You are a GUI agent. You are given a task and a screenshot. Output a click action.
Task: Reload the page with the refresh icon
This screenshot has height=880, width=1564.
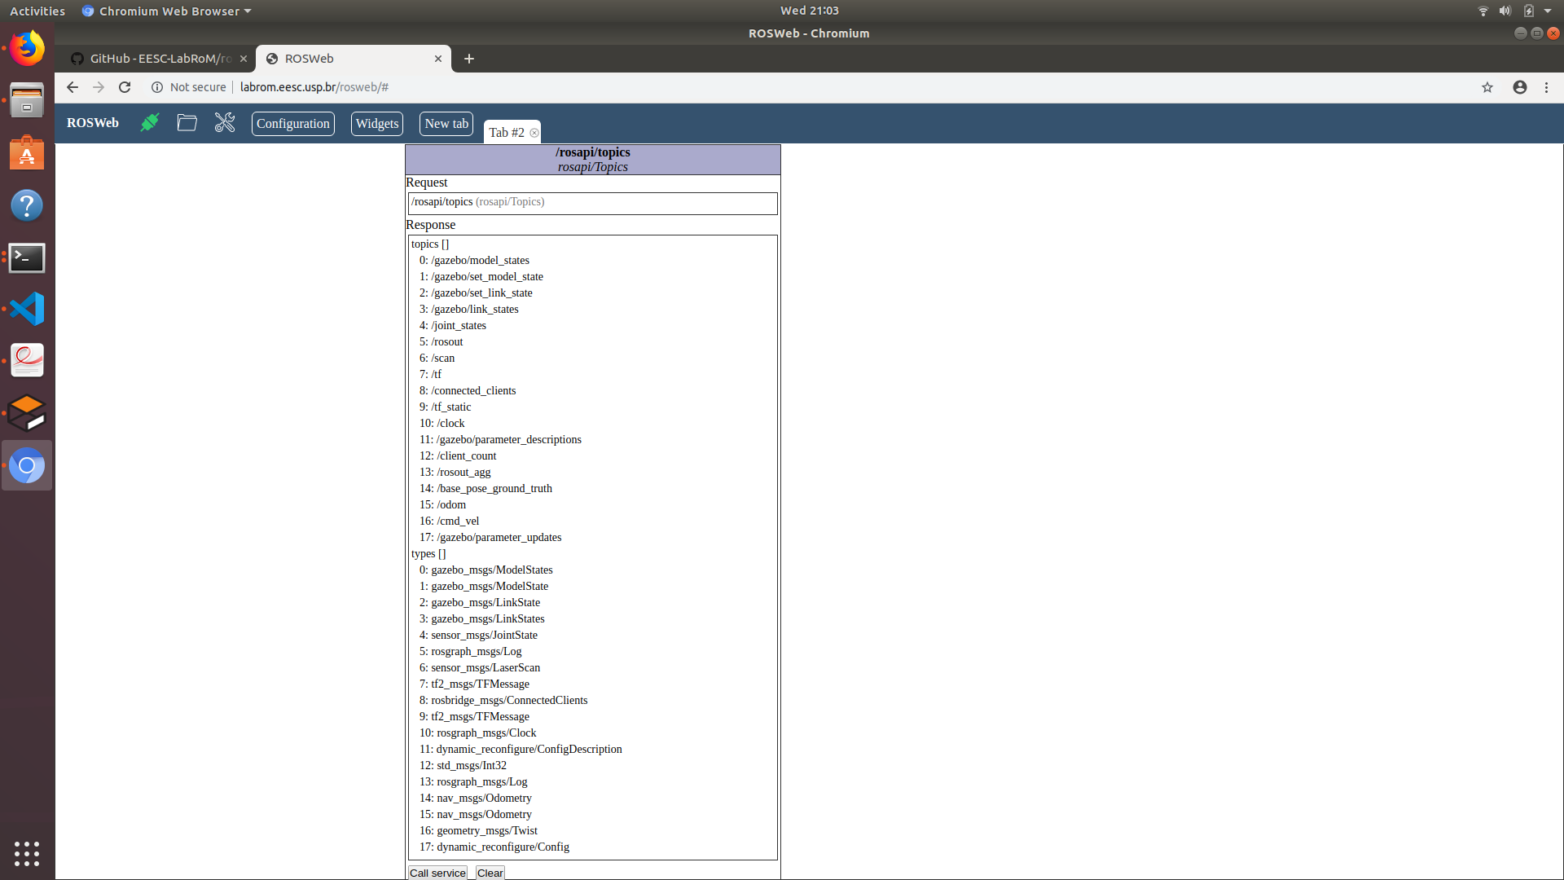(x=125, y=87)
